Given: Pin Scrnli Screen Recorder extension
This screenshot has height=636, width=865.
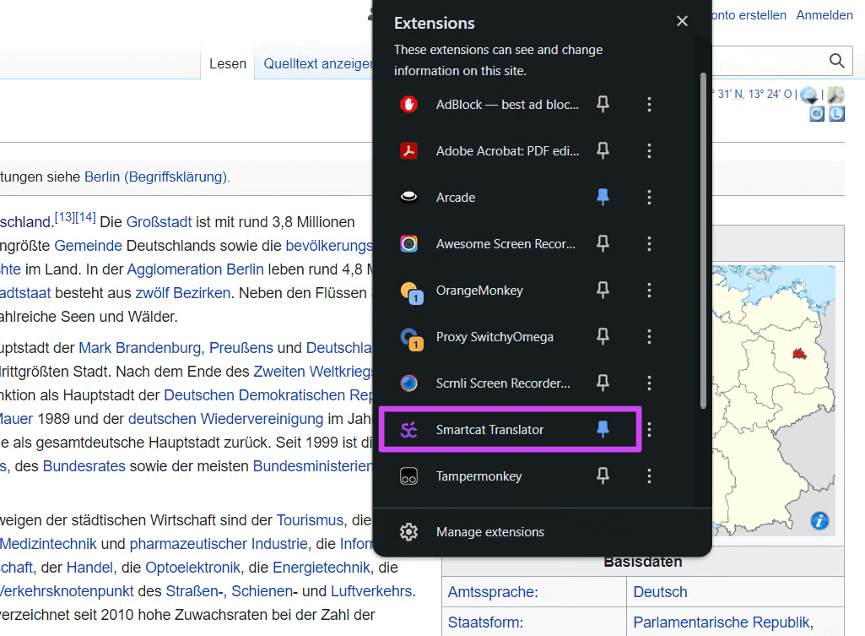Looking at the screenshot, I should click(x=603, y=383).
